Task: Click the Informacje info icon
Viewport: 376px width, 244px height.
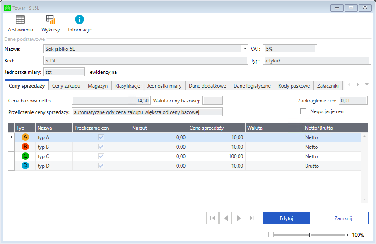Action: pos(80,19)
